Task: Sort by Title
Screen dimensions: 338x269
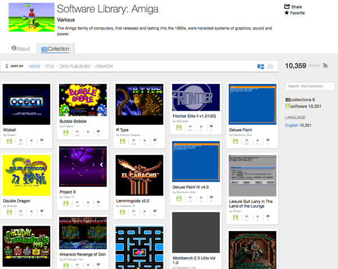Action: pos(50,66)
